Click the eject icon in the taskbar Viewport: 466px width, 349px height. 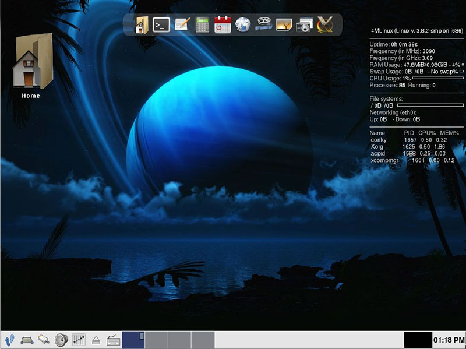tap(95, 338)
